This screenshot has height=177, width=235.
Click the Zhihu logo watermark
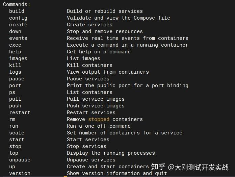tap(158, 167)
